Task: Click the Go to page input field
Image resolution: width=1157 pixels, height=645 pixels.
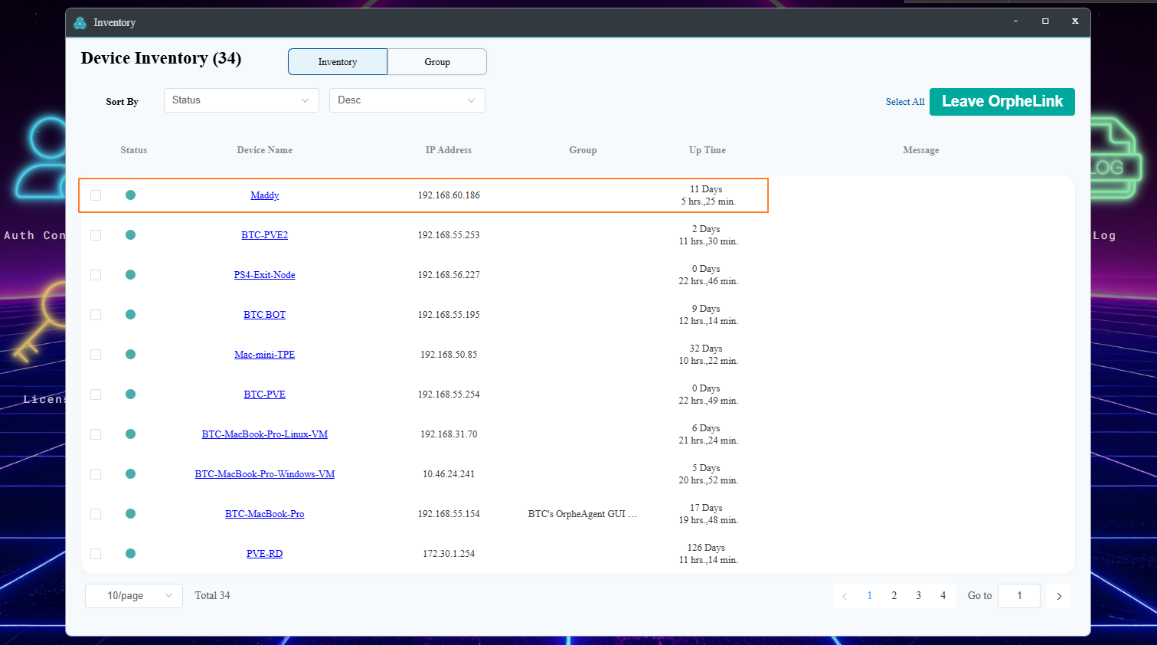Action: 1018,596
